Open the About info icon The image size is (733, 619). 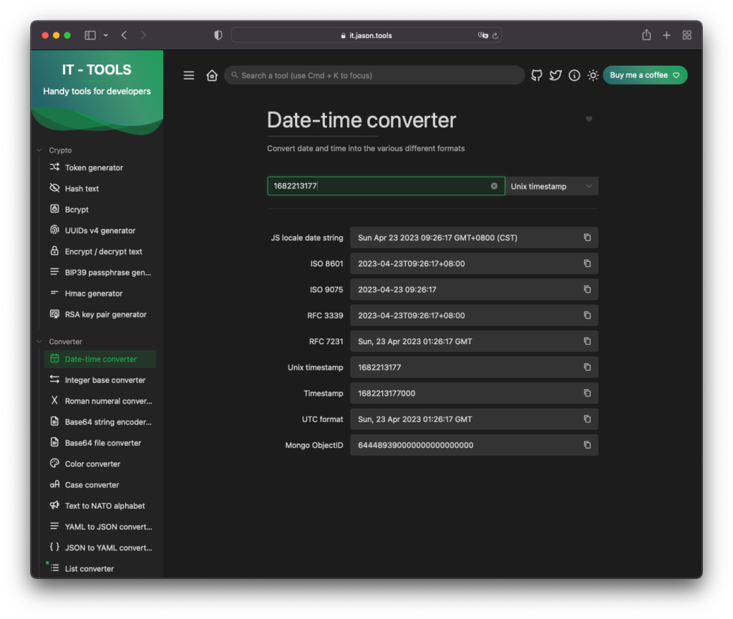[575, 75]
